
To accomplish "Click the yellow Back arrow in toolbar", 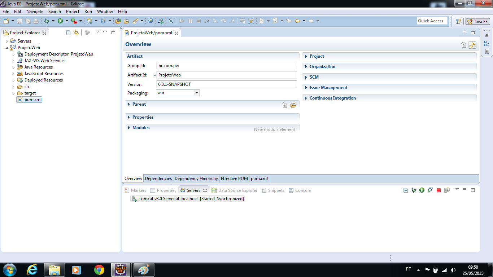I will tap(297, 21).
